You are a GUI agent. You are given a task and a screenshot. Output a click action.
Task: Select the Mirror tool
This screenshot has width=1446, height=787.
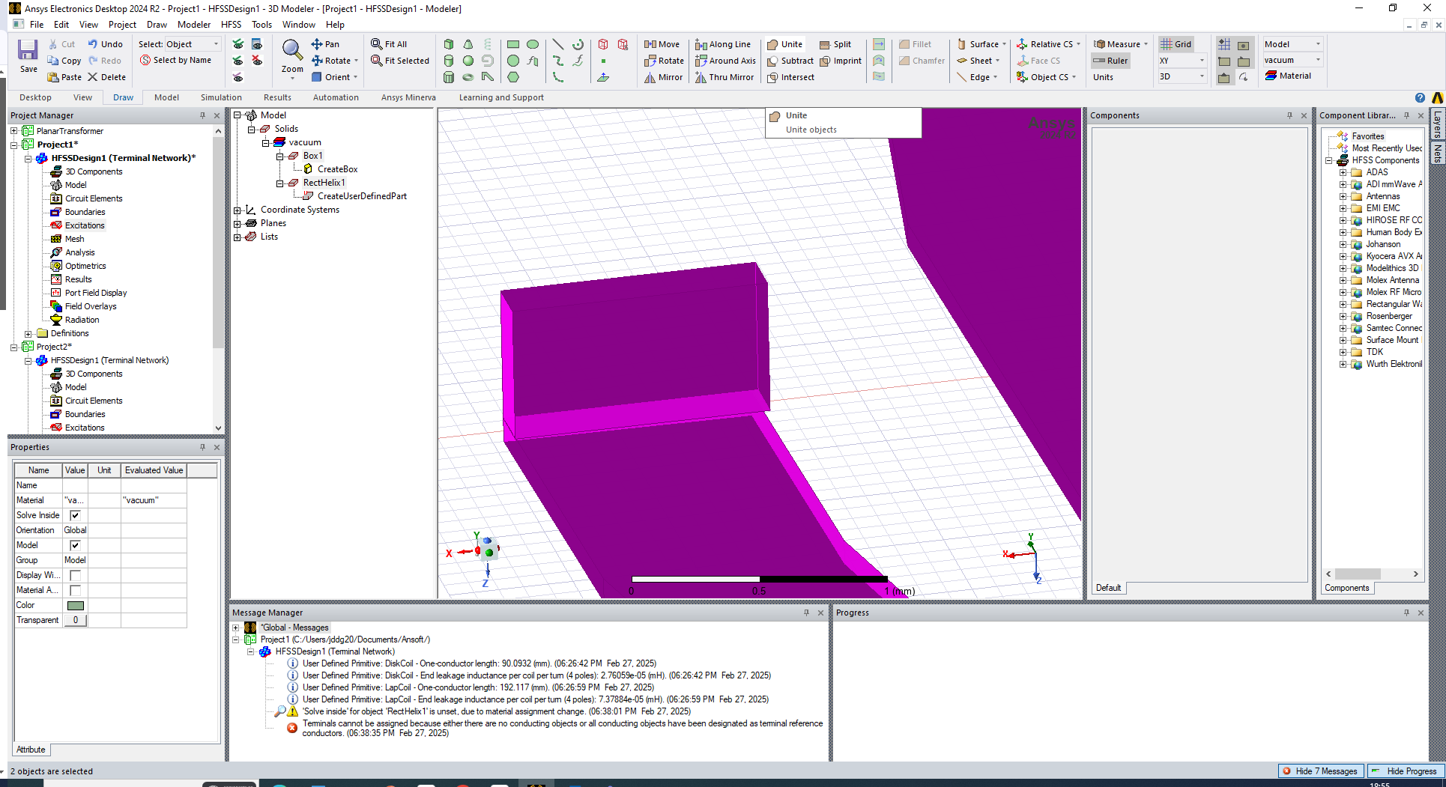tap(663, 77)
